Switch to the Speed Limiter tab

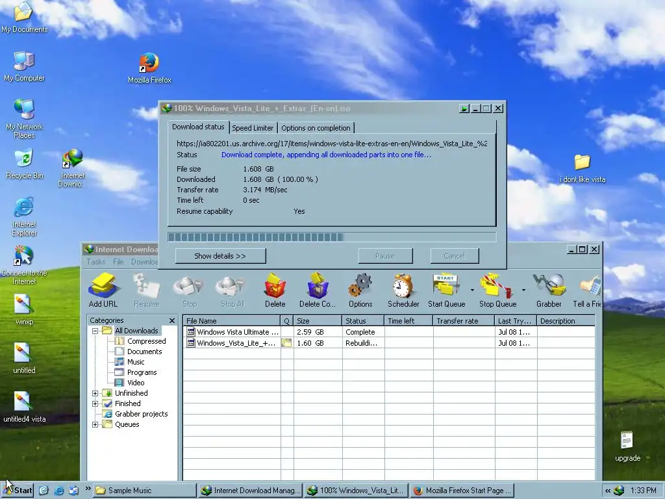click(x=253, y=128)
